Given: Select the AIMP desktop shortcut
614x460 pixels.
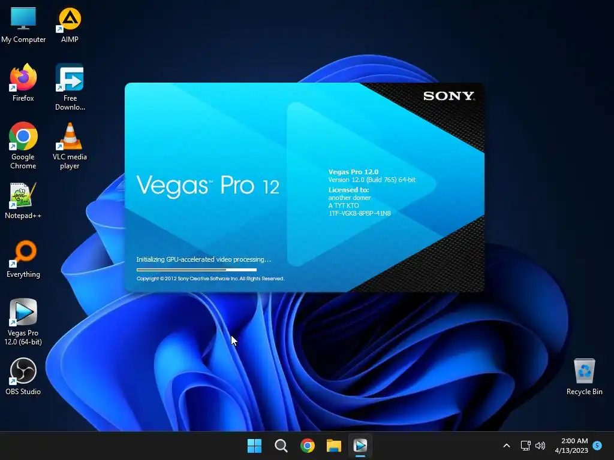Looking at the screenshot, I should pos(70,24).
